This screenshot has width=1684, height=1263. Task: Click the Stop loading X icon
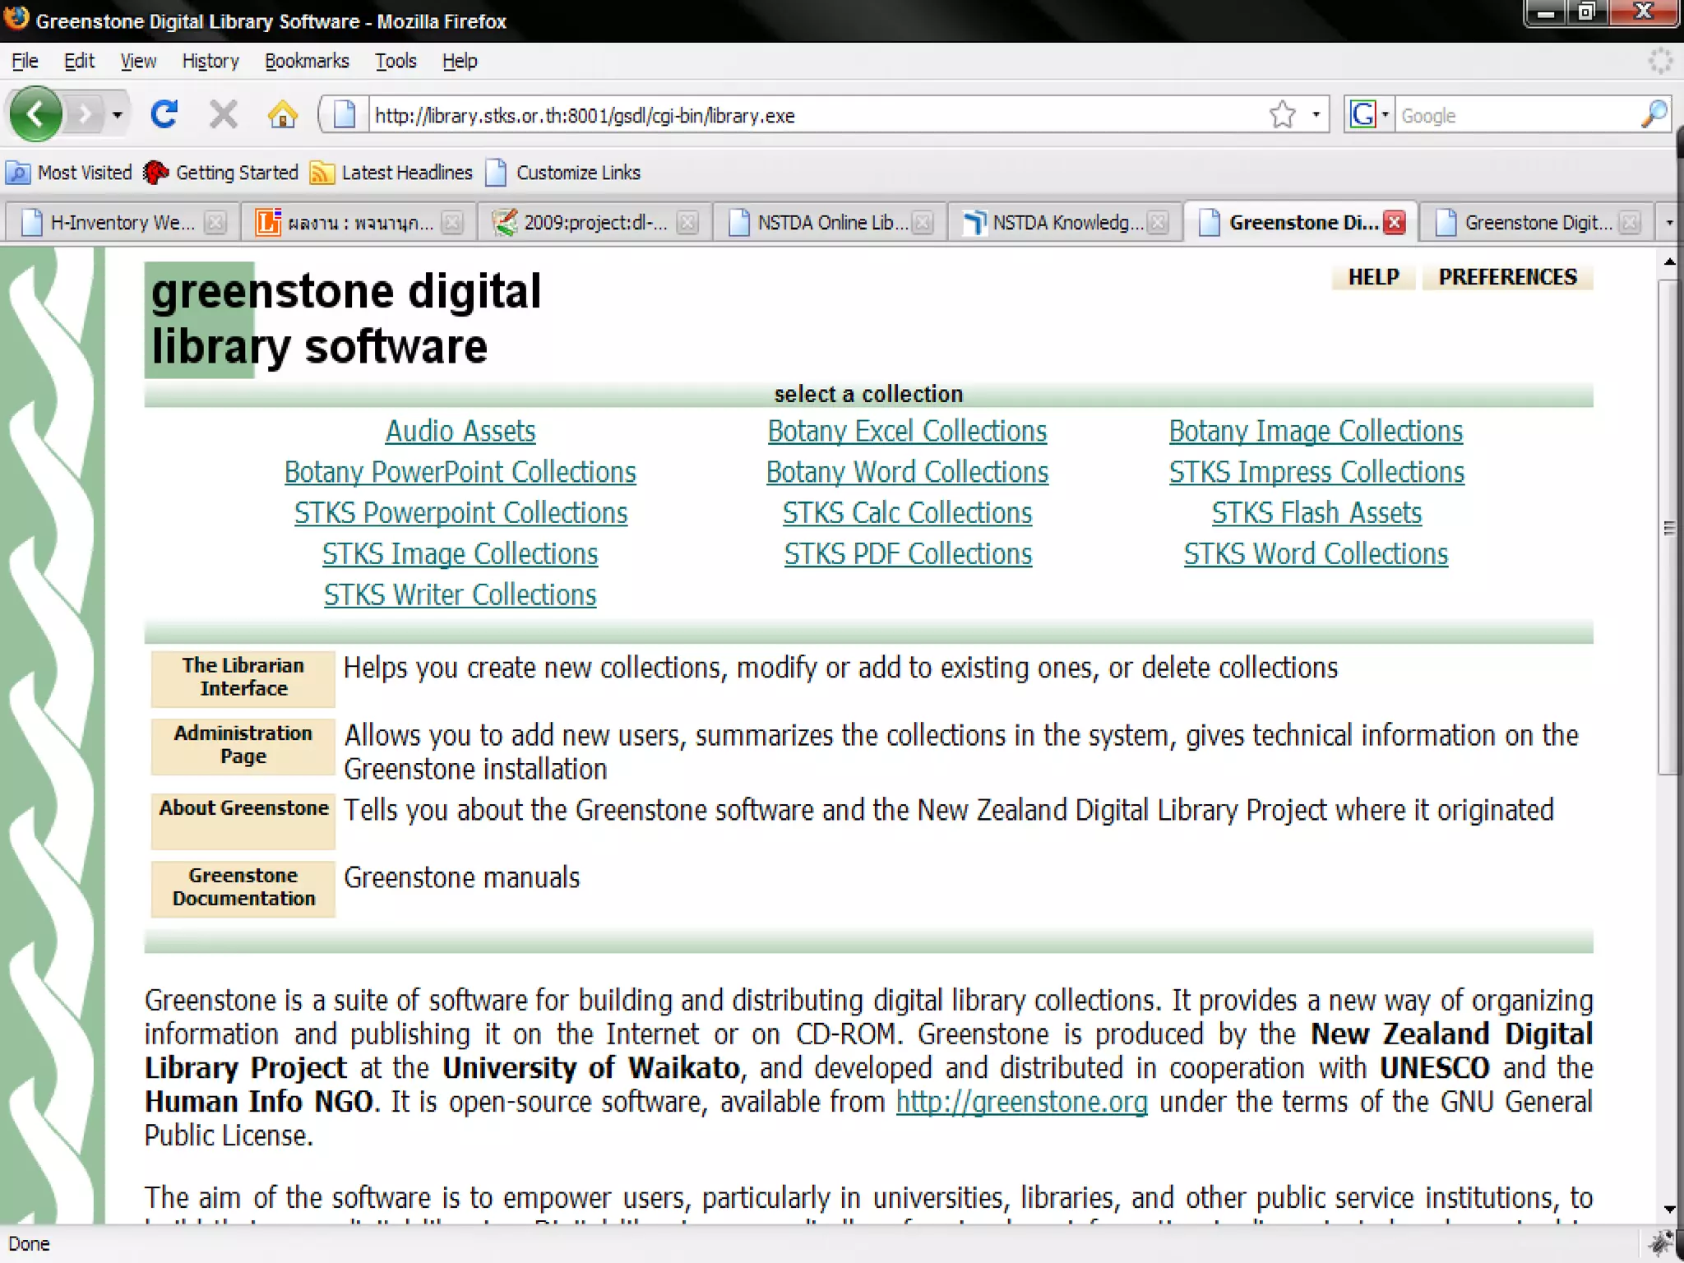point(223,114)
